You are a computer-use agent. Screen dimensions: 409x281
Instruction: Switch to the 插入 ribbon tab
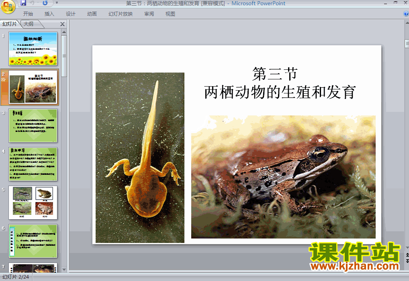49,14
